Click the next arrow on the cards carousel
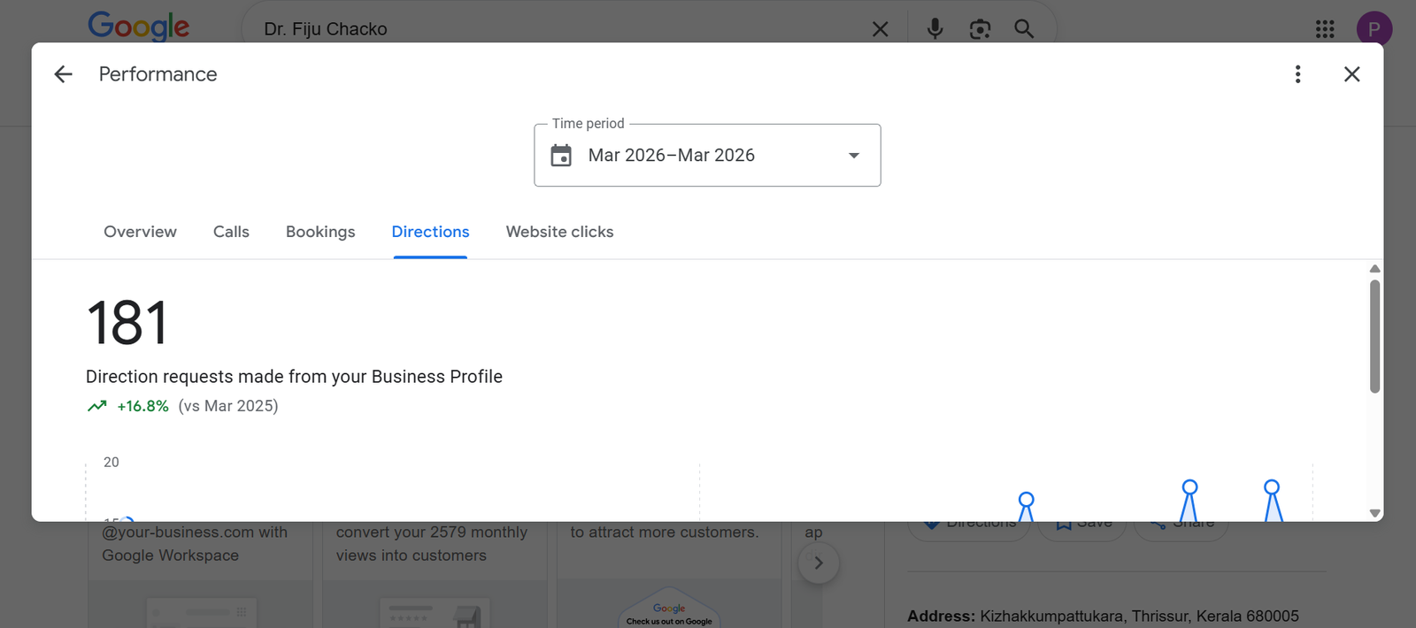The image size is (1416, 628). point(819,563)
